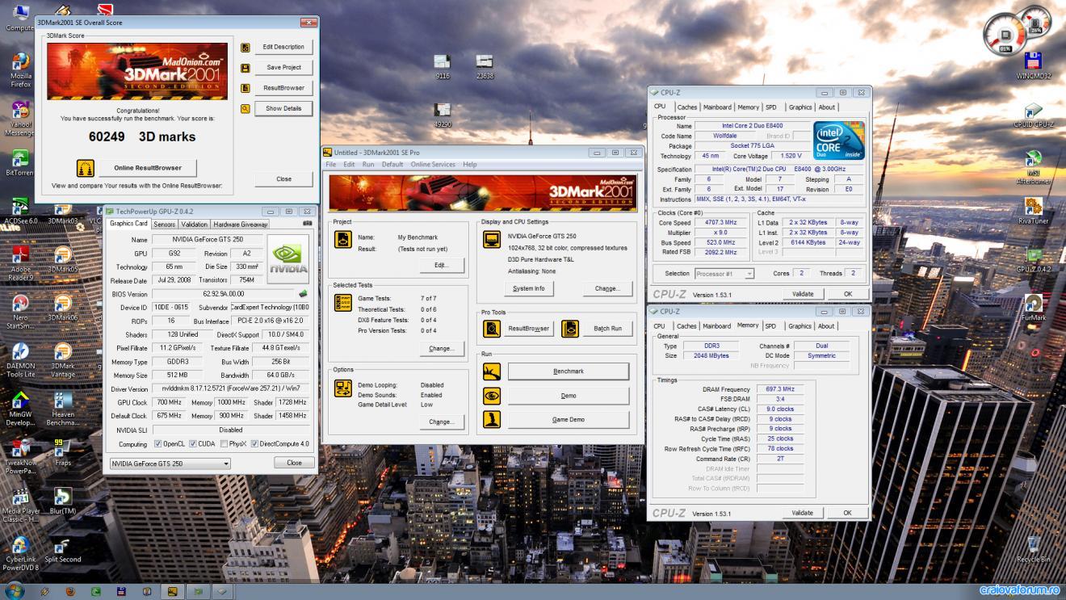The image size is (1066, 600).
Task: Click ResultBrowser in the Pro Tools group
Action: [x=528, y=329]
